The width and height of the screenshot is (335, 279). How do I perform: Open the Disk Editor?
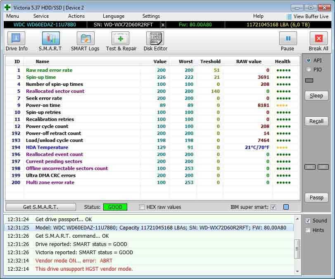156,41
